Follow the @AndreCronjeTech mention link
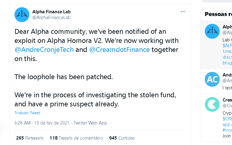 coord(44,50)
